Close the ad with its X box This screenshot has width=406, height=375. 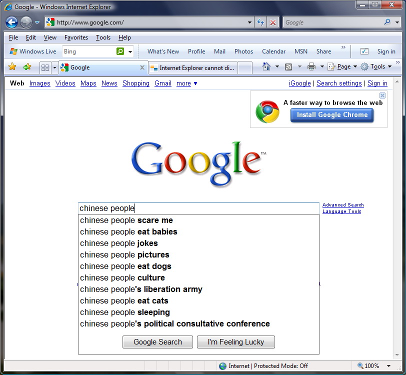click(x=382, y=95)
